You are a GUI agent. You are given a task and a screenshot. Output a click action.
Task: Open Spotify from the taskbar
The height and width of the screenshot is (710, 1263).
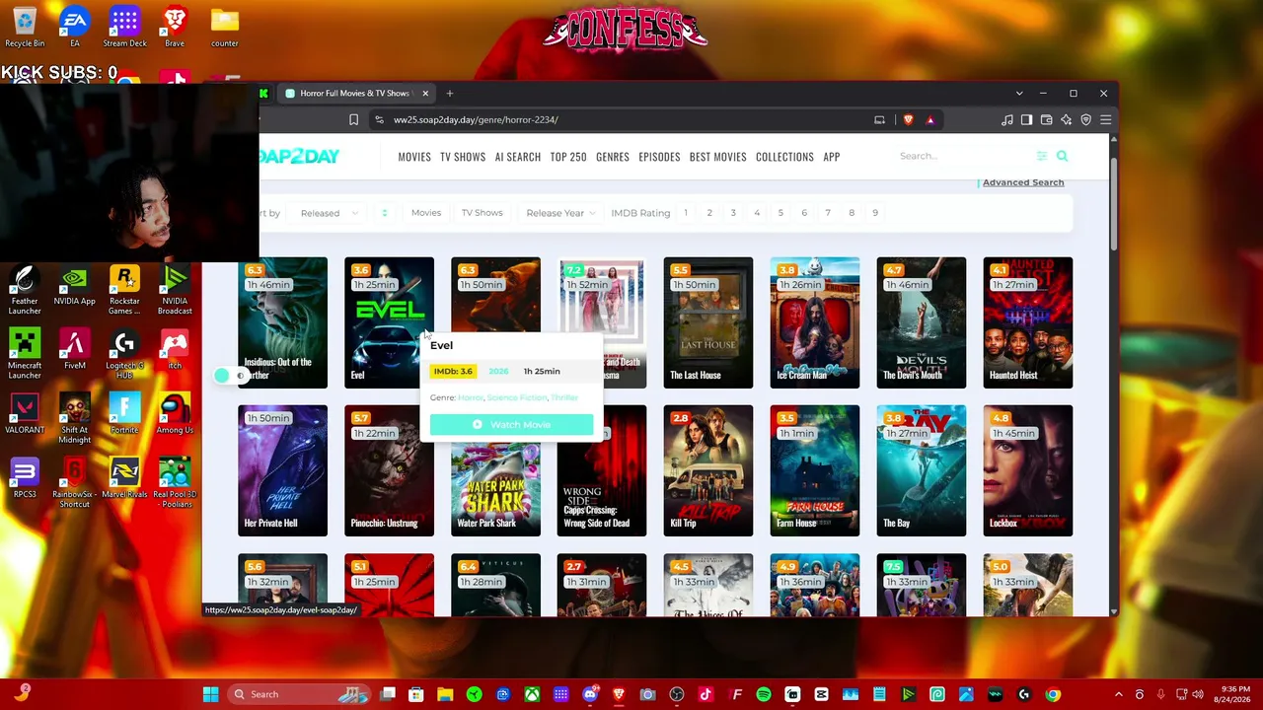coord(764,694)
